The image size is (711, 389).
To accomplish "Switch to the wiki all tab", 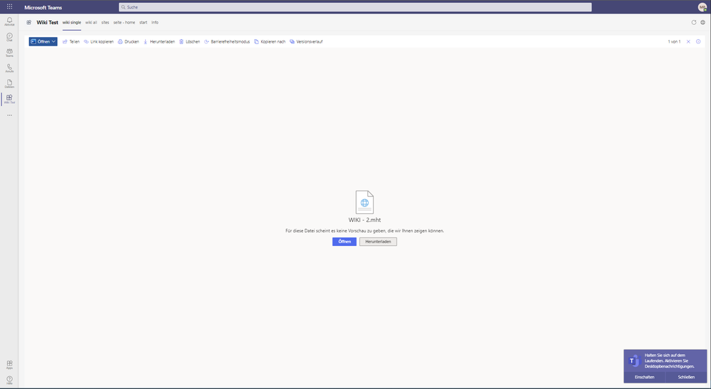I will click(91, 22).
